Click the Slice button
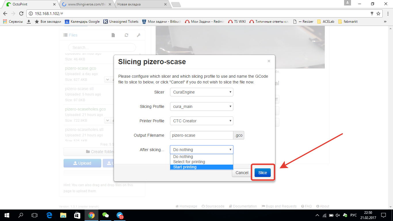The height and width of the screenshot is (221, 393). point(263,173)
